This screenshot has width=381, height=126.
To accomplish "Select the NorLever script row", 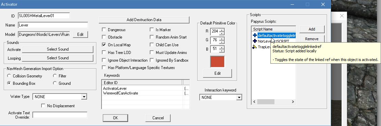I will click(x=273, y=41).
